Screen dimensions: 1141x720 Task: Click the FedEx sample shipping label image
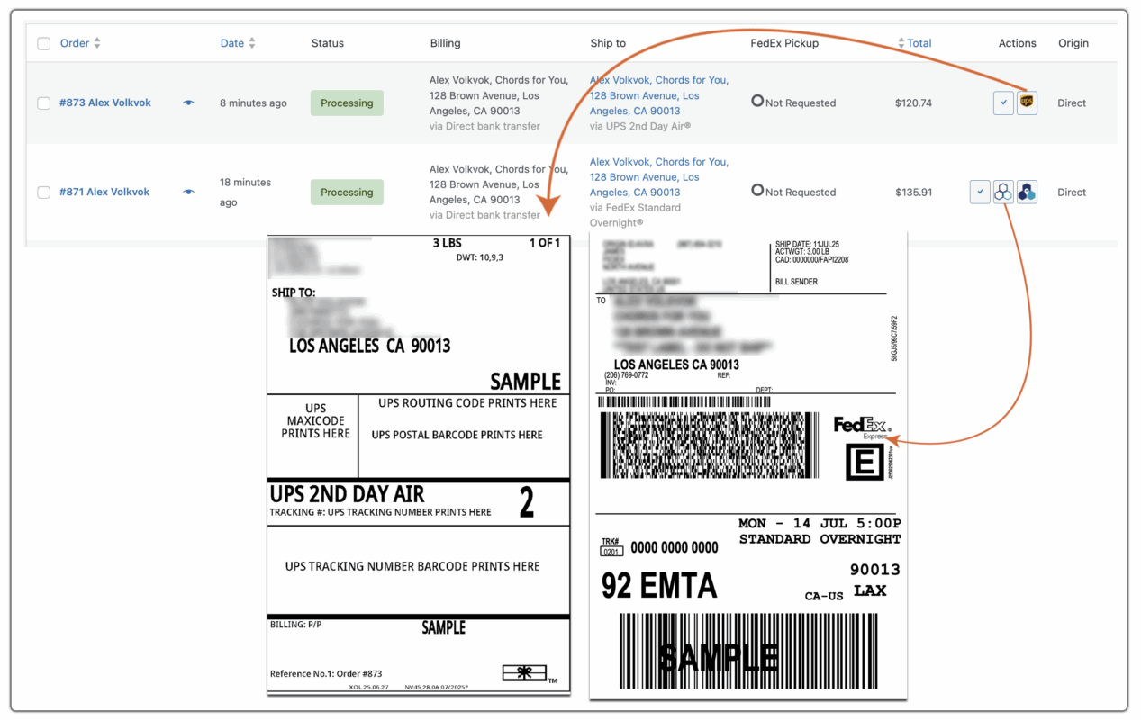pos(747,465)
